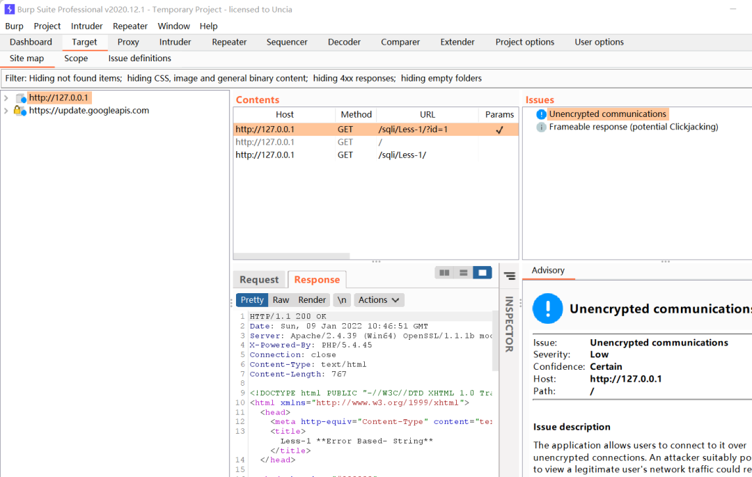The image size is (752, 477).
Task: Open the Inspector hamburger menu icon
Action: click(509, 276)
